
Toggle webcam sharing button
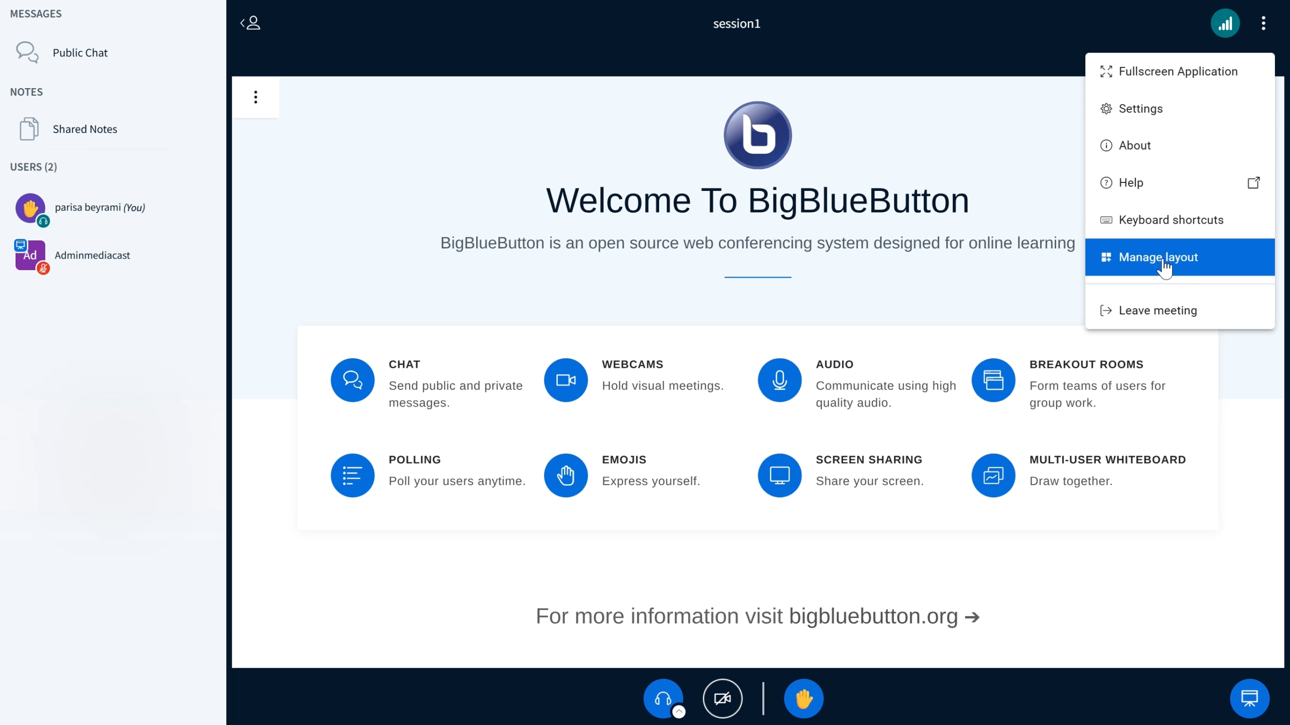click(722, 698)
